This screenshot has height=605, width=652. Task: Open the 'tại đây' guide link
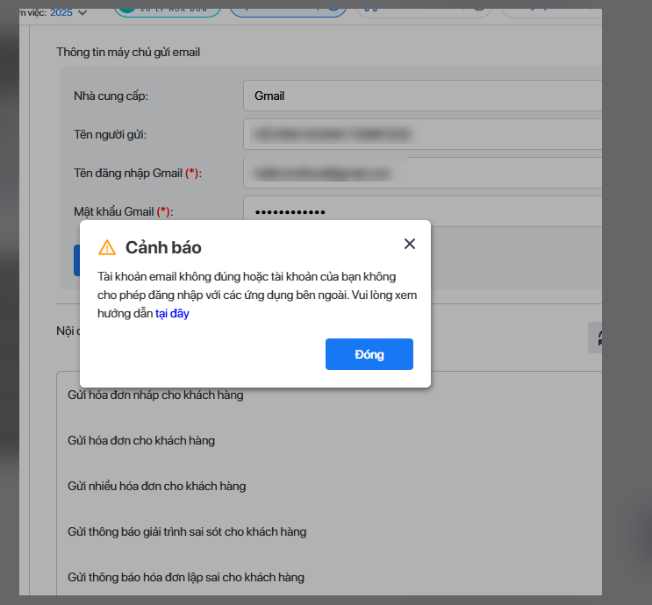tap(172, 313)
